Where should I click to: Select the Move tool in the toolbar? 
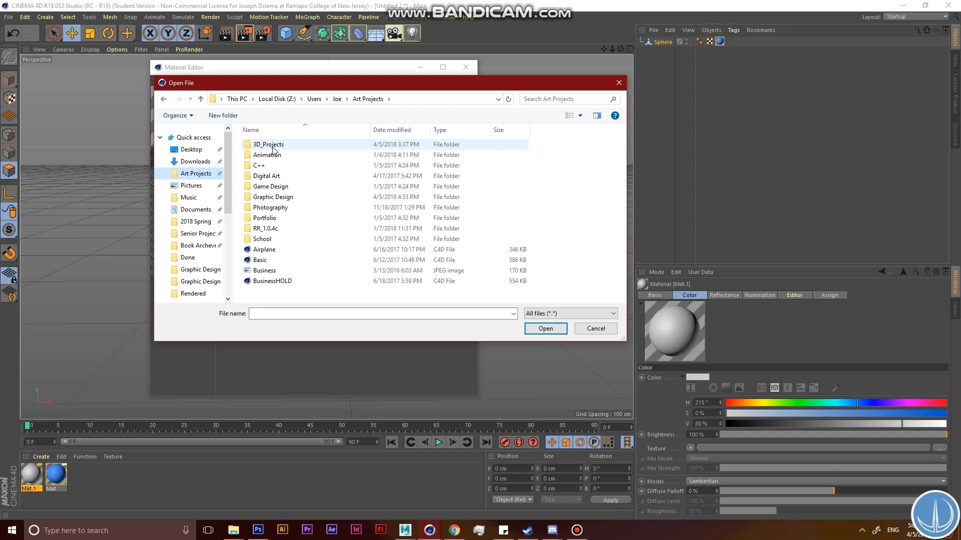tap(72, 33)
